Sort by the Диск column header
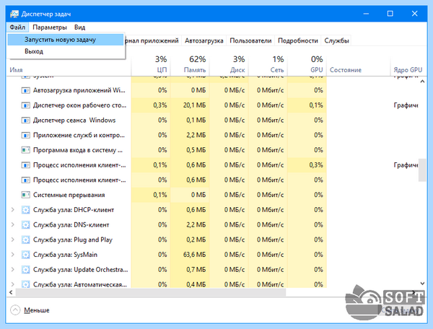The image size is (433, 329). pos(229,64)
